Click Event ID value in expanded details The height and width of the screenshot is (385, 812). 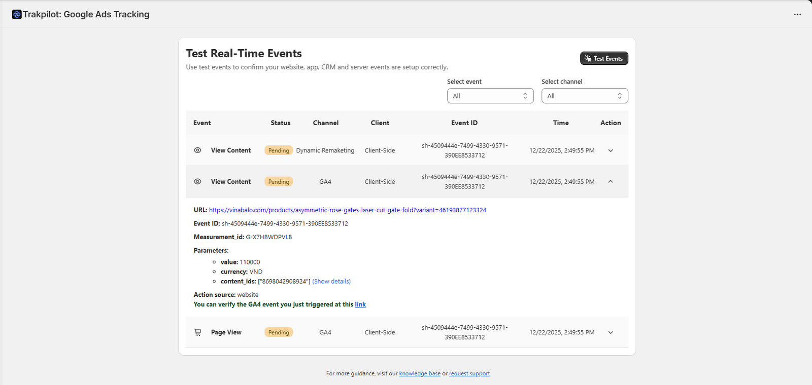[285, 223]
